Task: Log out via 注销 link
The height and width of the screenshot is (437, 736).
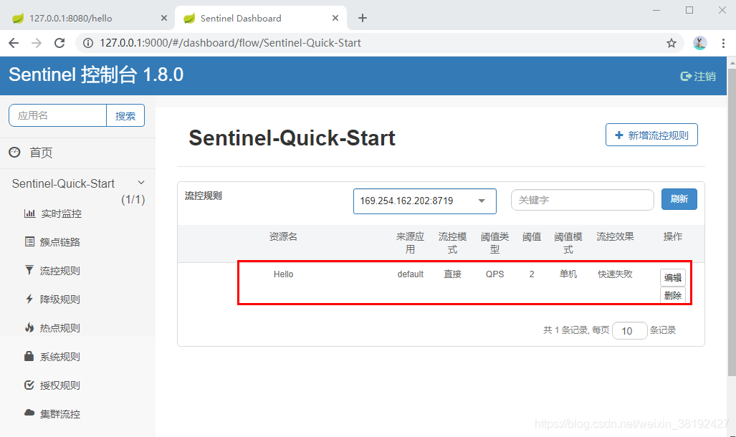Action: pos(698,76)
